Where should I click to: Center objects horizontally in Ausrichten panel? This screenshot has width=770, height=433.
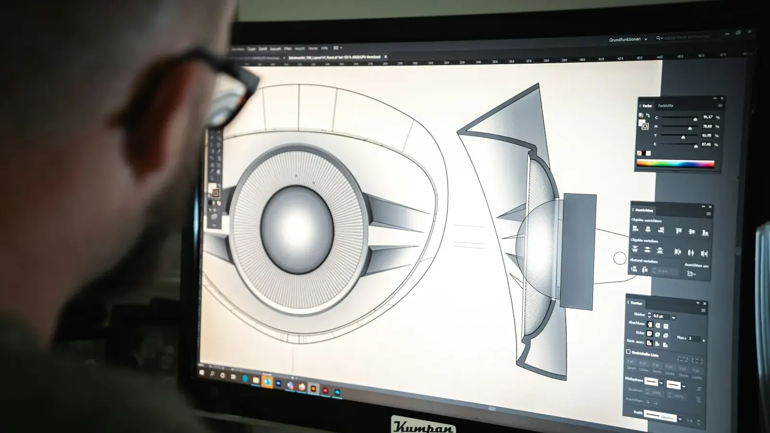(648, 229)
